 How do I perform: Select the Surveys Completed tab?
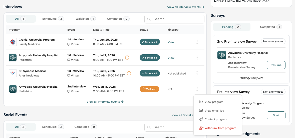click(x=271, y=27)
